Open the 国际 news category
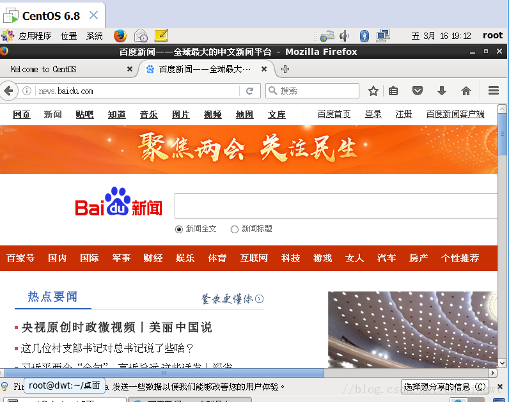 90,258
